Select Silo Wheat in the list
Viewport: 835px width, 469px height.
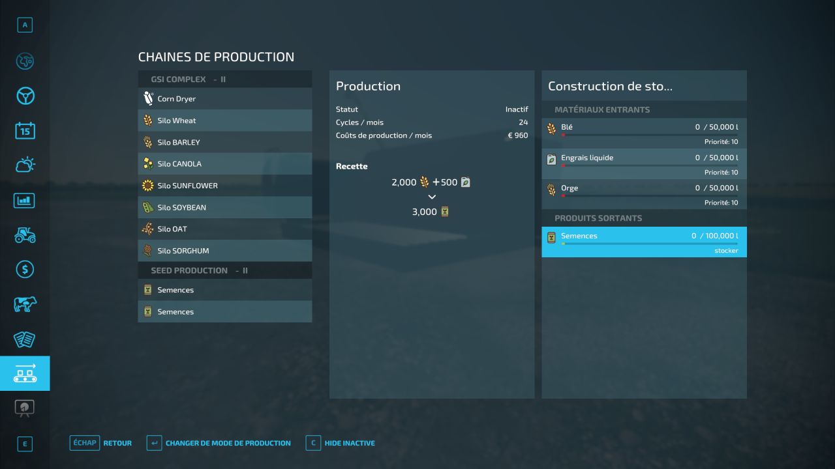coord(225,121)
